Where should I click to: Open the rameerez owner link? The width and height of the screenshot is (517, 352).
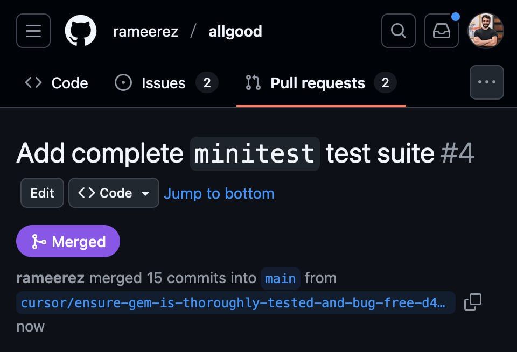(145, 31)
